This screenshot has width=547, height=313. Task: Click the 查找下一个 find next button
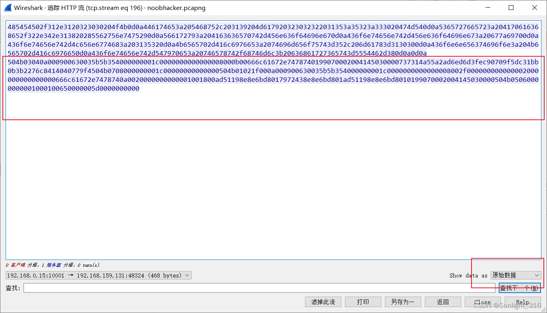[519, 288]
